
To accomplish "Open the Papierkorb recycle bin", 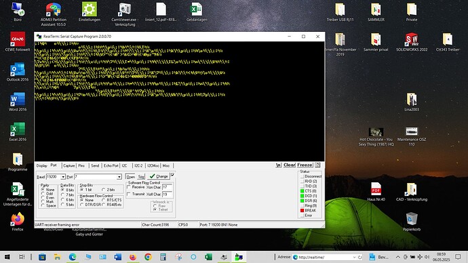I will tap(412, 219).
